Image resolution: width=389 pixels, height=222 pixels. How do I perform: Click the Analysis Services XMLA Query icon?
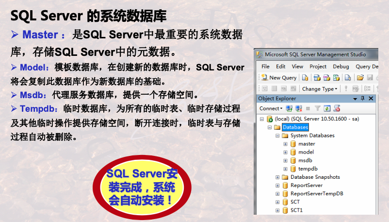coord(336,78)
